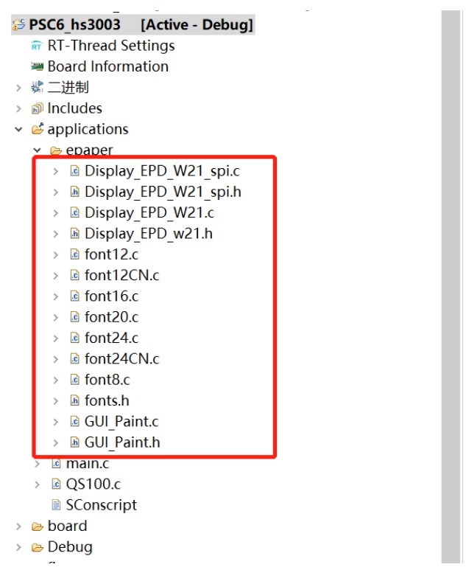Screen dimensions: 469x570
Task: Expand the 二进制 binaries node
Action: pyautogui.click(x=18, y=88)
